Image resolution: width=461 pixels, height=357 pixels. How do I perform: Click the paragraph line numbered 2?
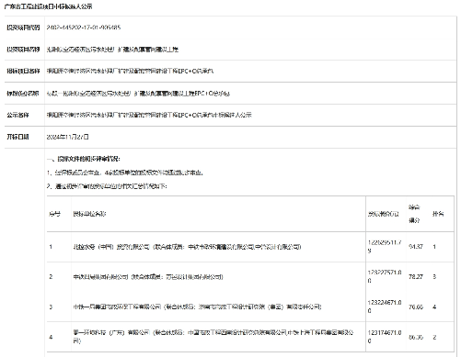coord(107,186)
